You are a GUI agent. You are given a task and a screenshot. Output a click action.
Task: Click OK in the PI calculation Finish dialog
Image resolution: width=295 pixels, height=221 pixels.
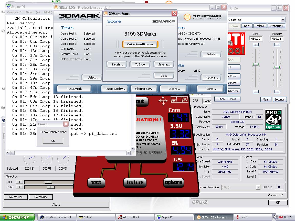click(53, 141)
